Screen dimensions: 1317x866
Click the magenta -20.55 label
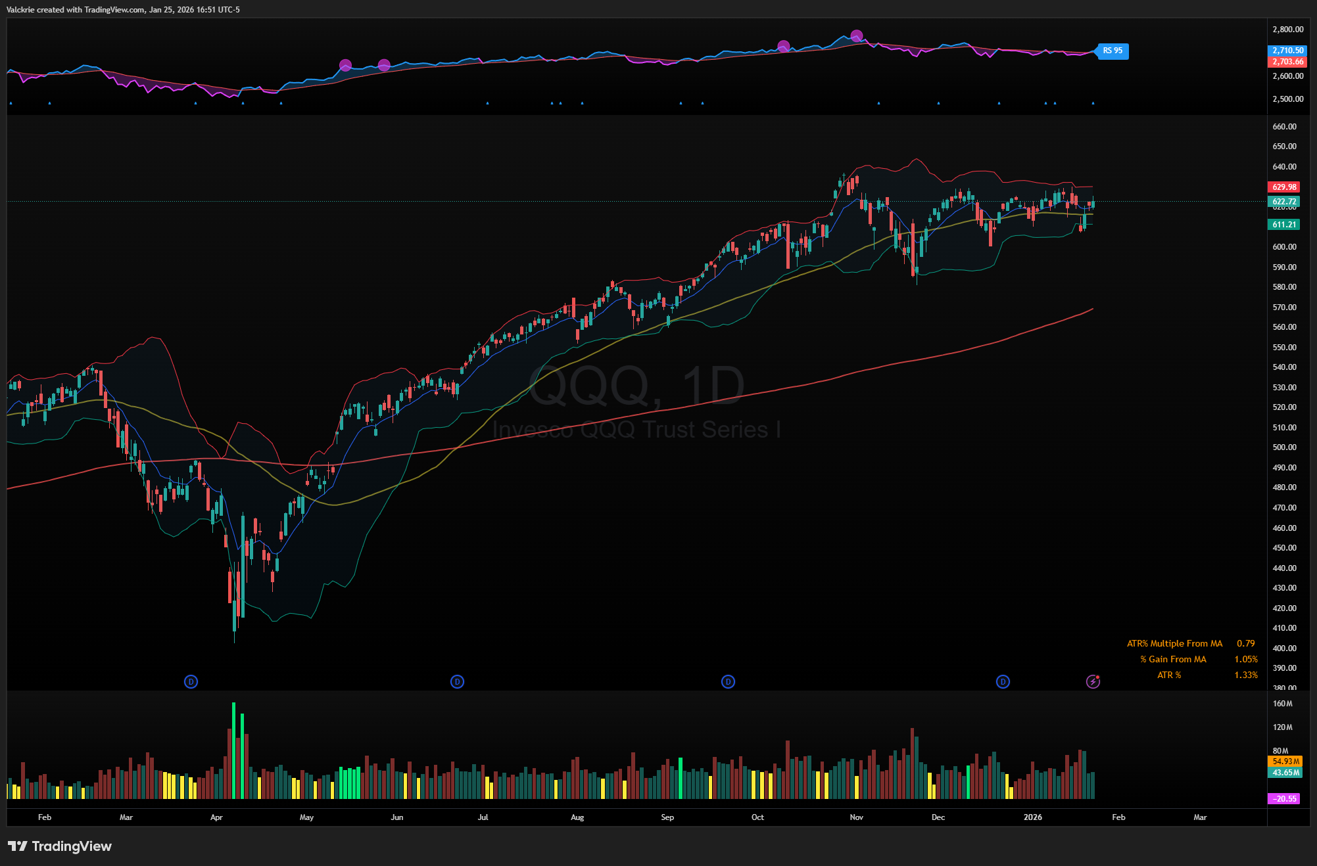(x=1283, y=799)
